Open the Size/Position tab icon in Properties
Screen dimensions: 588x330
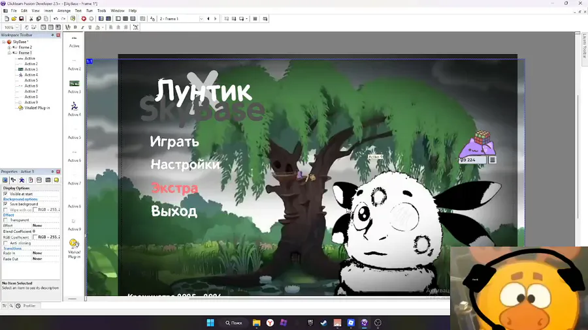click(x=13, y=180)
